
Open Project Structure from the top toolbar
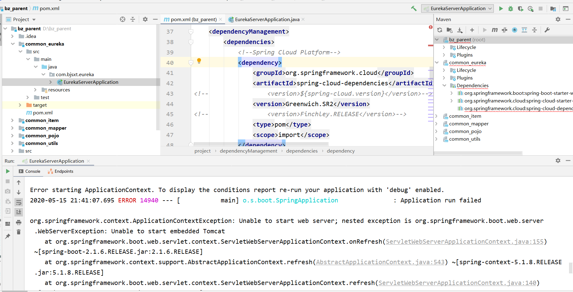point(553,9)
